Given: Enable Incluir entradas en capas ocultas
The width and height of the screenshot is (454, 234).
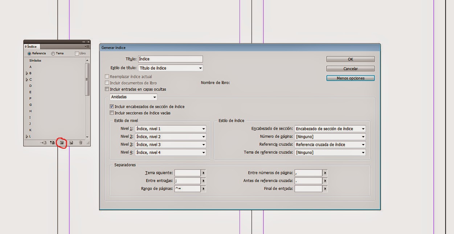Looking at the screenshot, I should coord(107,89).
